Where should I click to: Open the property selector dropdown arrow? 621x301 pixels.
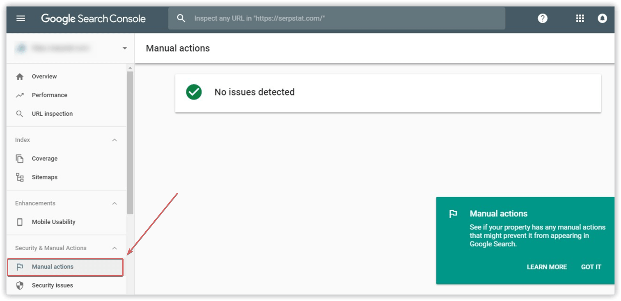pyautogui.click(x=125, y=48)
